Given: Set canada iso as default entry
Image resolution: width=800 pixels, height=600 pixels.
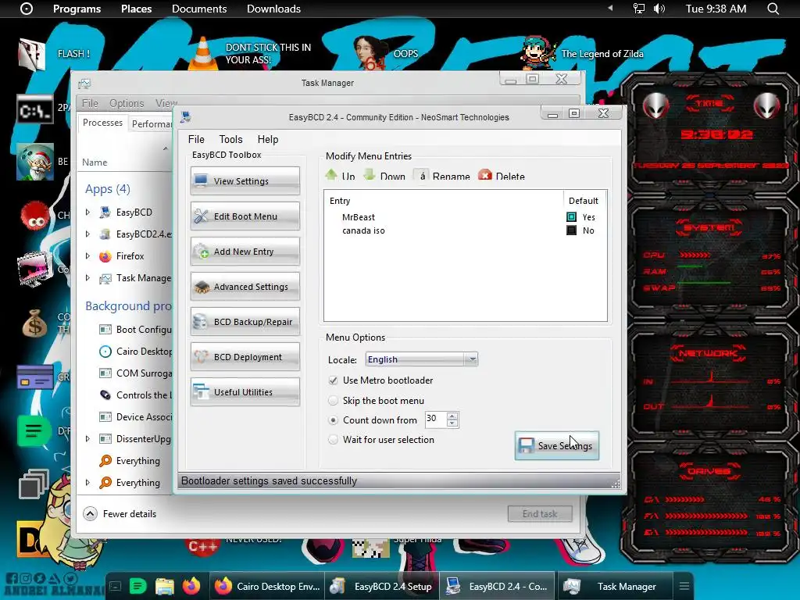Looking at the screenshot, I should tap(571, 230).
